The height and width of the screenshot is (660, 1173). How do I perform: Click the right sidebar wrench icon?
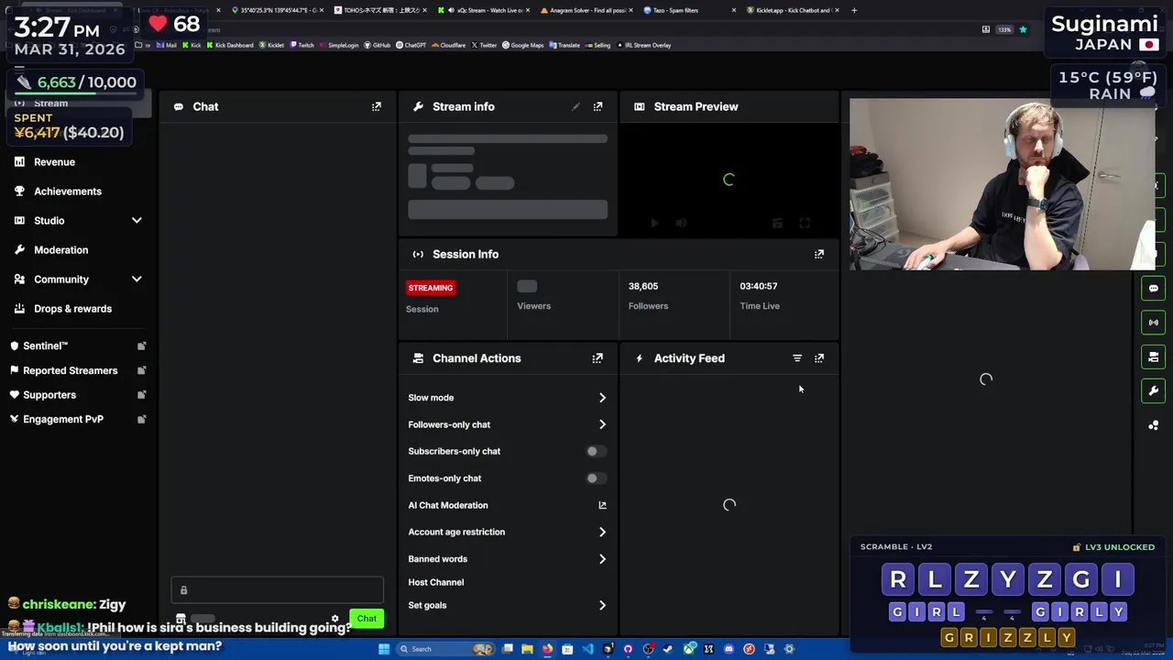[1154, 390]
